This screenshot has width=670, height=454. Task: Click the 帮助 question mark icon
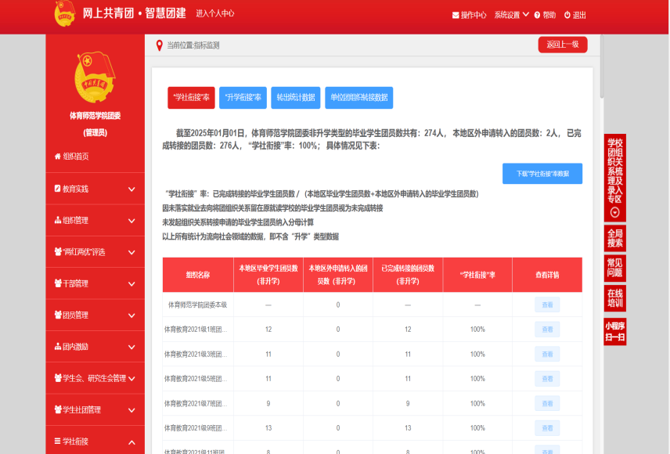point(537,15)
